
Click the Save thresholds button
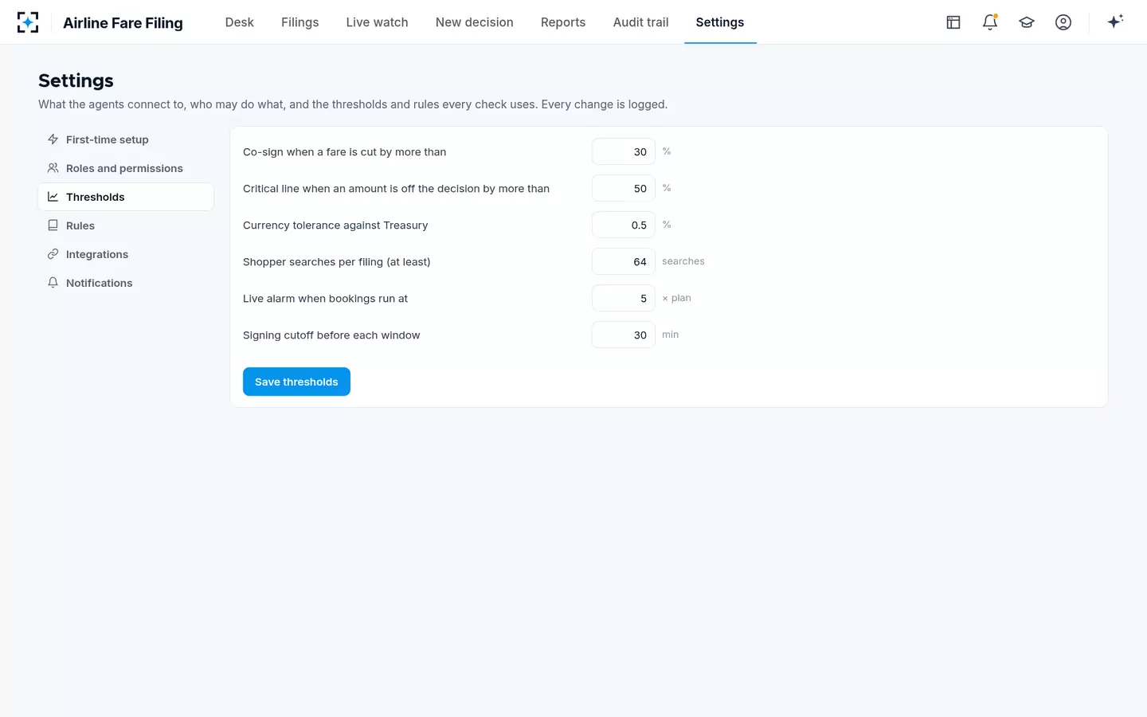[296, 382]
